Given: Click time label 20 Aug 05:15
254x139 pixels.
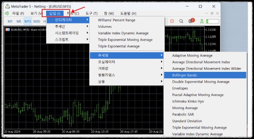Looking at the screenshot, I should pyautogui.click(x=42, y=131).
